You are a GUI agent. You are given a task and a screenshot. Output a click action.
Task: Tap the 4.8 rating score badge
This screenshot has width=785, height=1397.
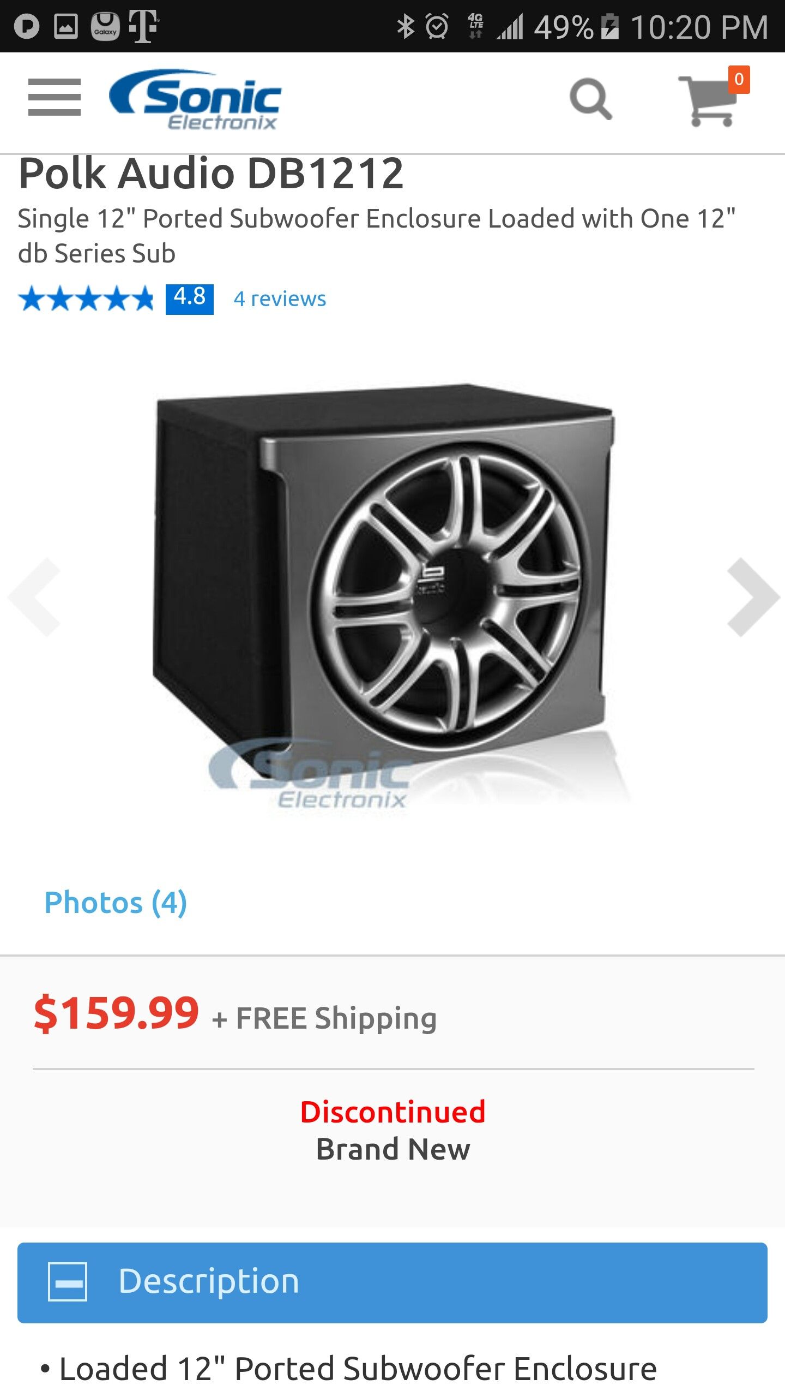[190, 299]
